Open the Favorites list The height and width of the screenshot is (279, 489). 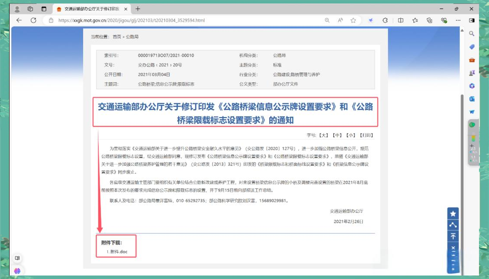click(415, 20)
